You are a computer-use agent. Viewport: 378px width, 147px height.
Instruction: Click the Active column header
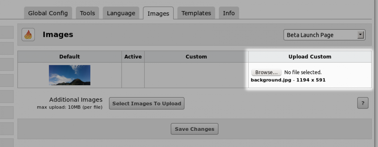[133, 57]
